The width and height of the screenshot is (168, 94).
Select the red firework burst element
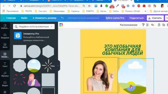pyautogui.click(x=19, y=80)
